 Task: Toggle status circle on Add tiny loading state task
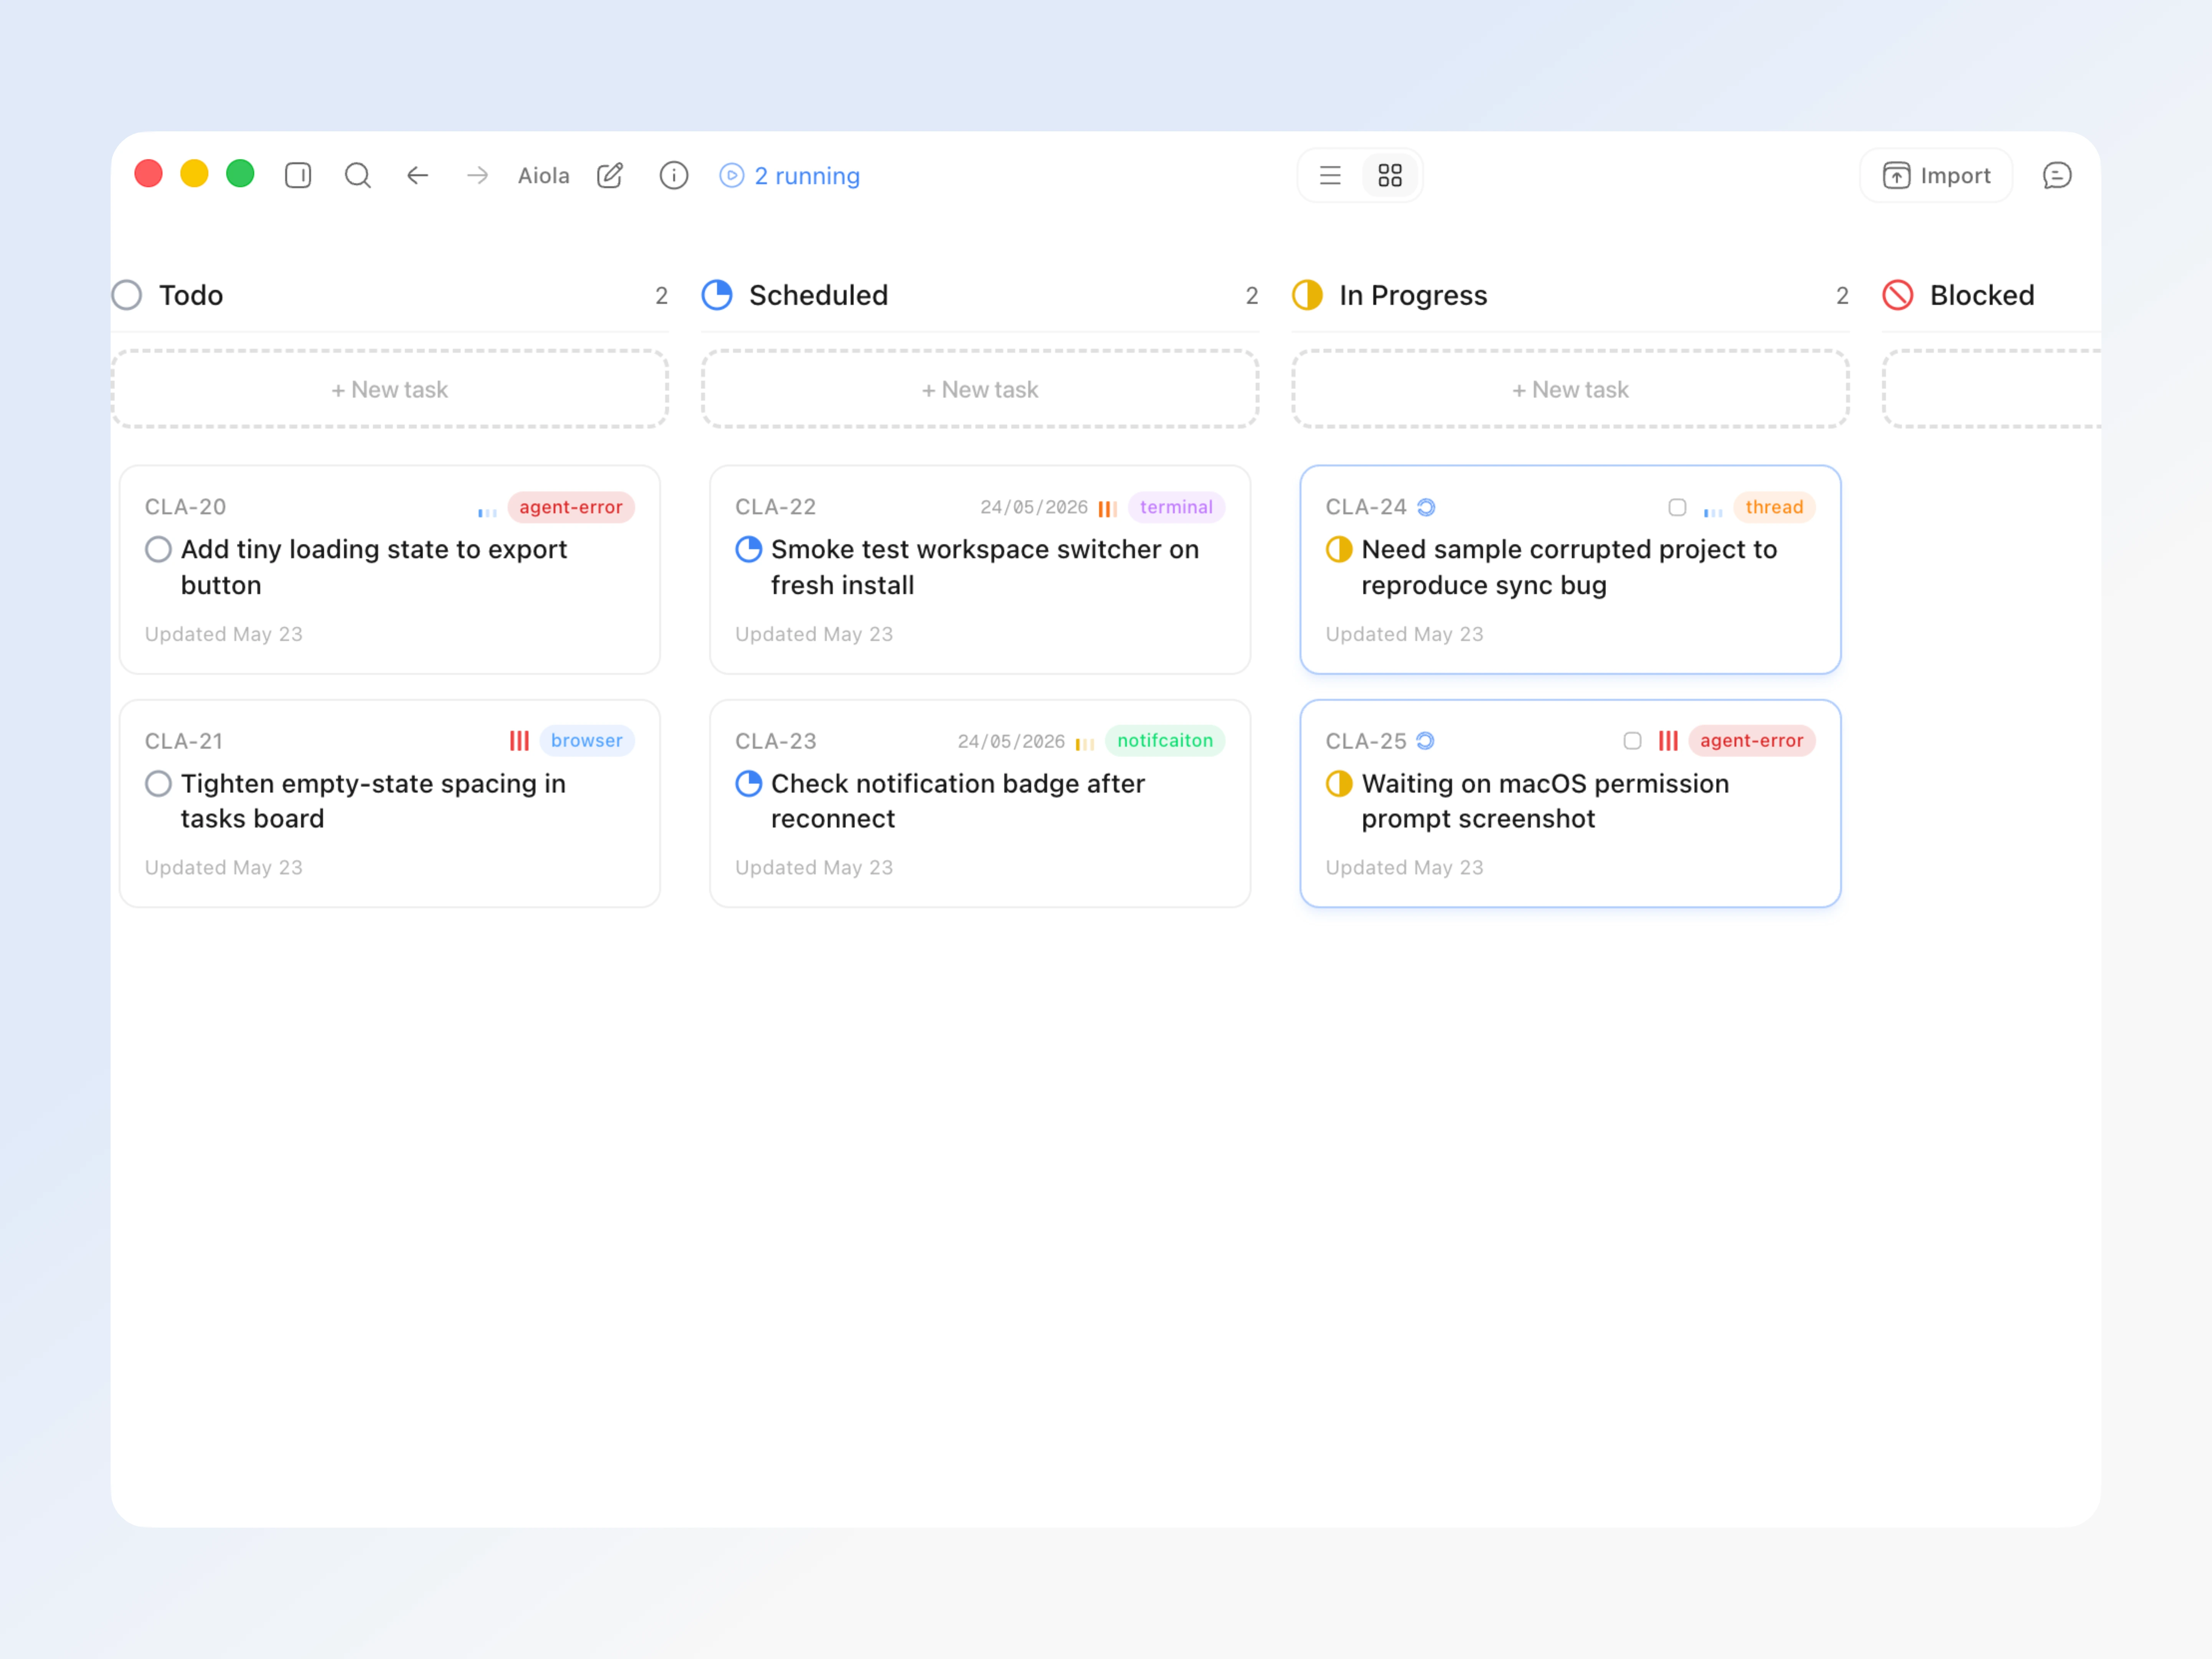[158, 549]
